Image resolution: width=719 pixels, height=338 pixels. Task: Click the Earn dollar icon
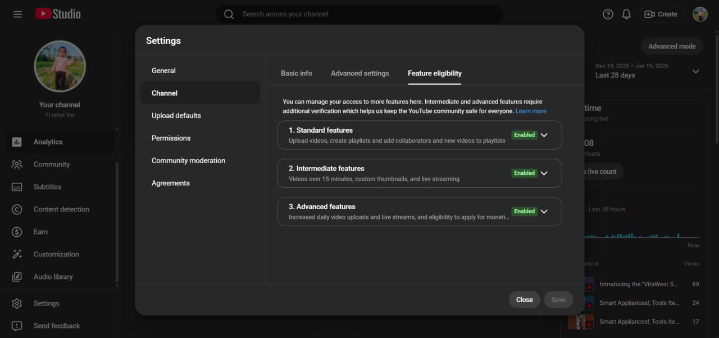[17, 232]
